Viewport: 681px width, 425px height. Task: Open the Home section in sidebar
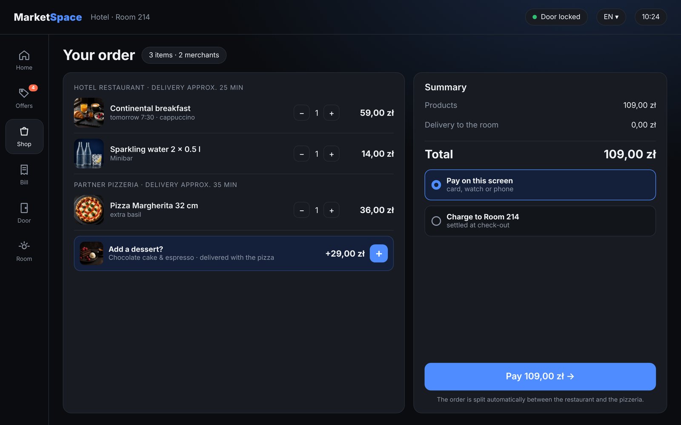(x=24, y=60)
